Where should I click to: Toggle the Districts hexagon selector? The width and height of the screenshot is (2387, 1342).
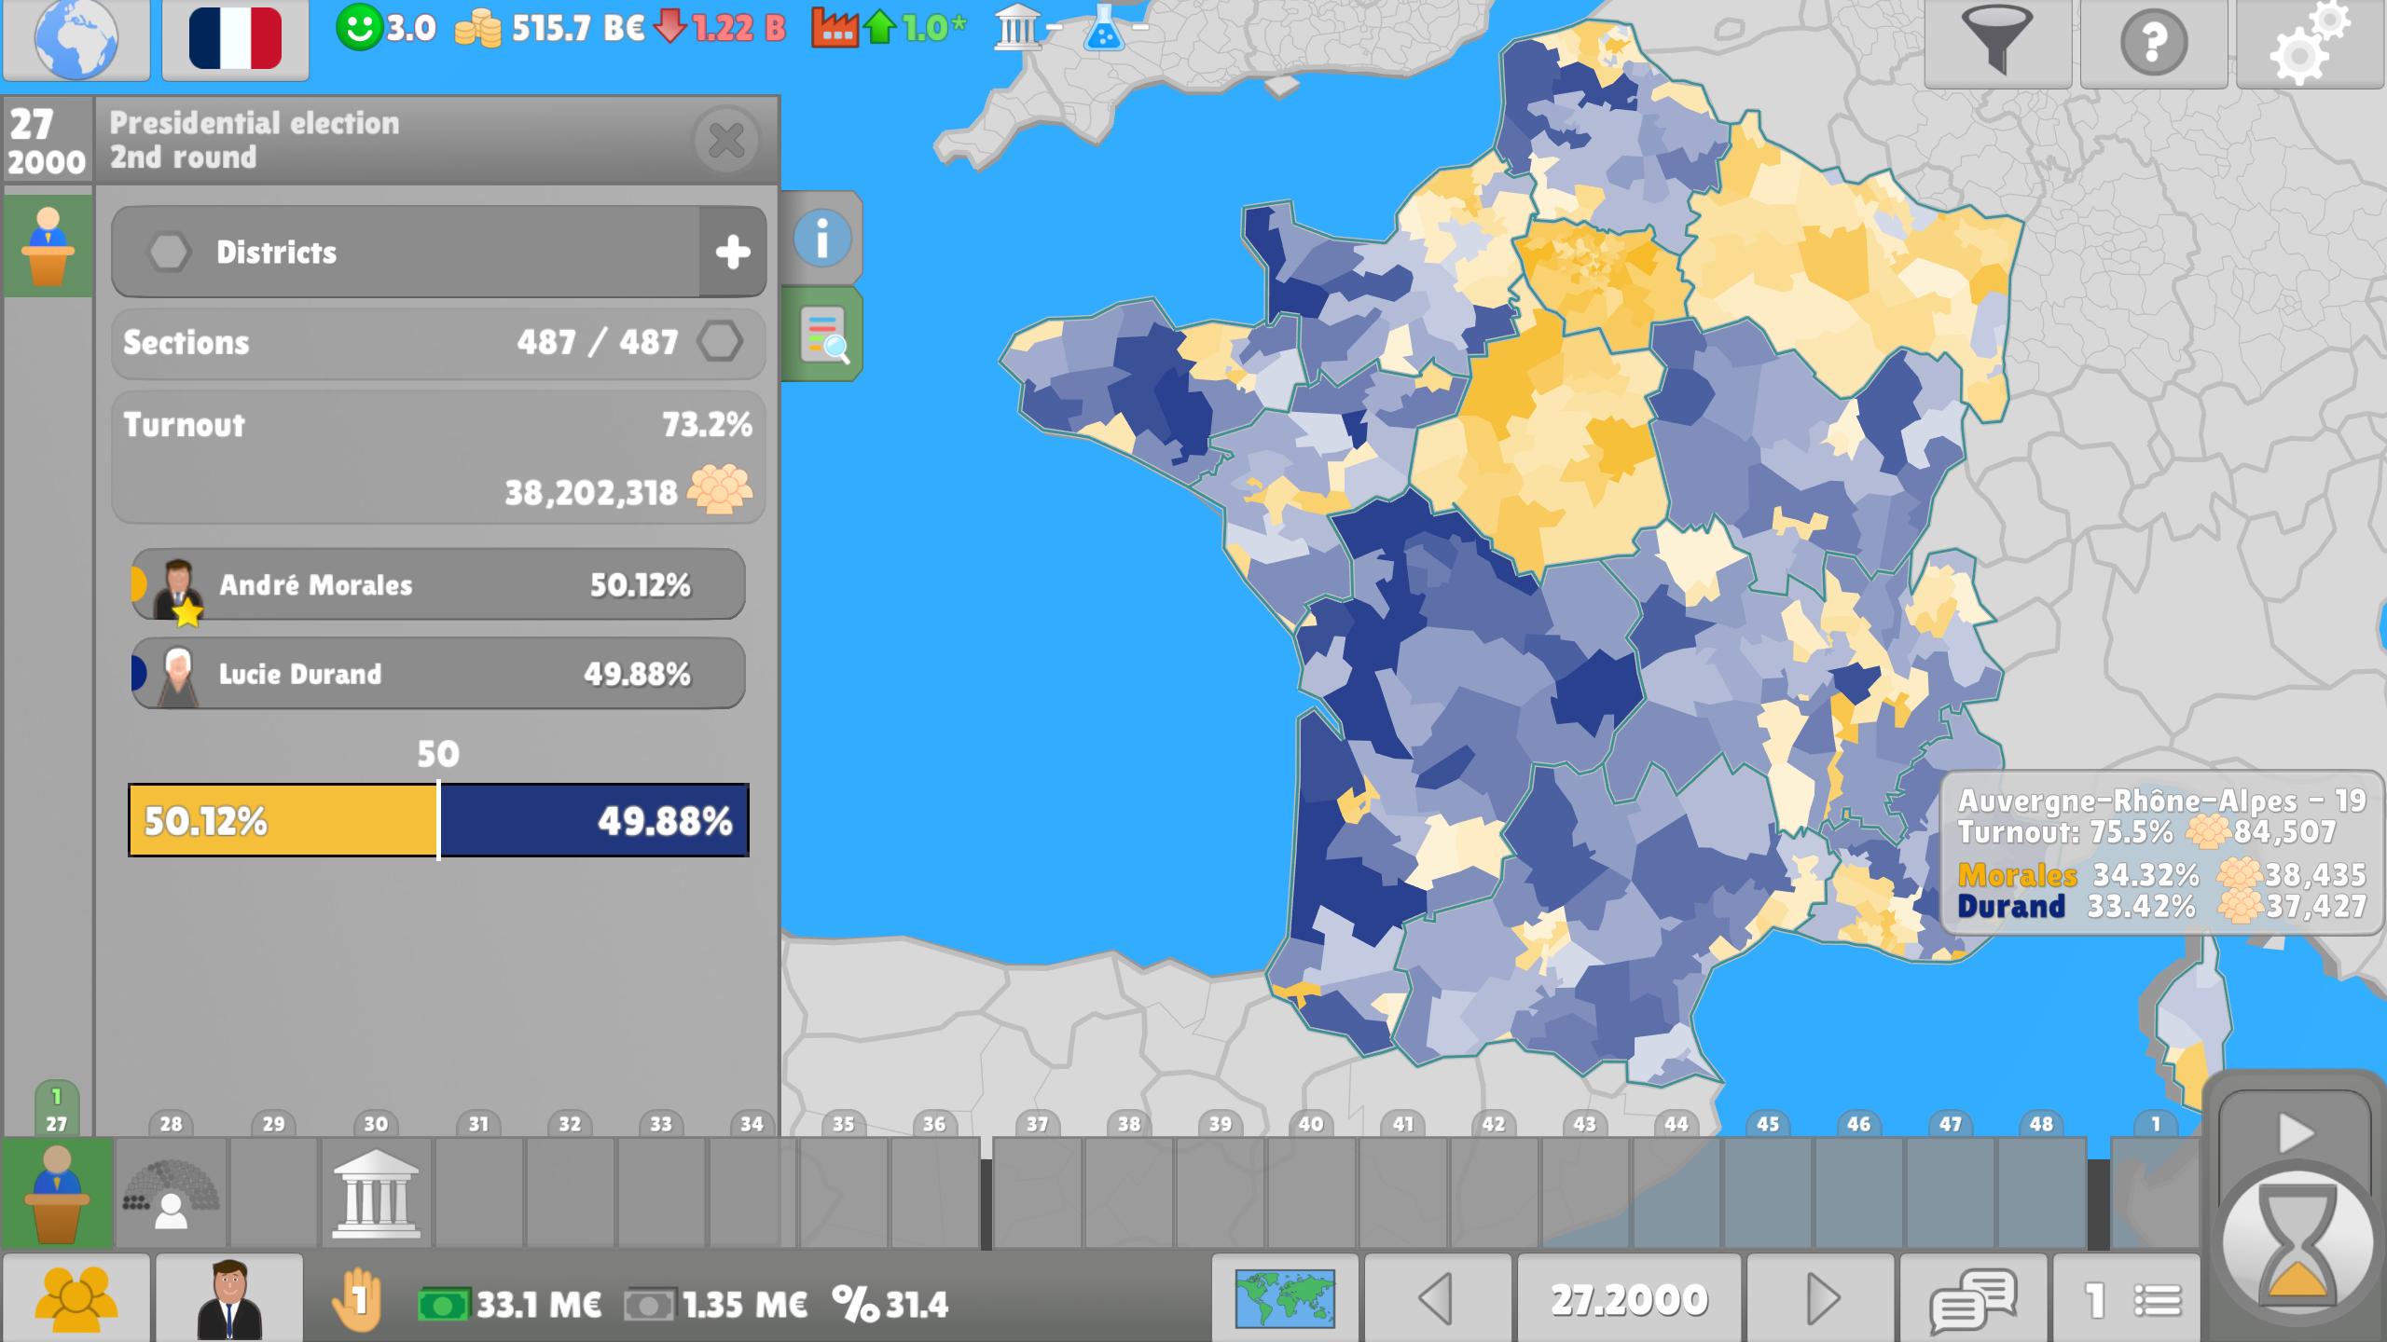(170, 252)
